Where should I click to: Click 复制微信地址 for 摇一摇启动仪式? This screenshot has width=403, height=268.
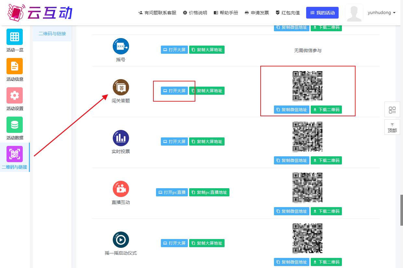(x=292, y=262)
